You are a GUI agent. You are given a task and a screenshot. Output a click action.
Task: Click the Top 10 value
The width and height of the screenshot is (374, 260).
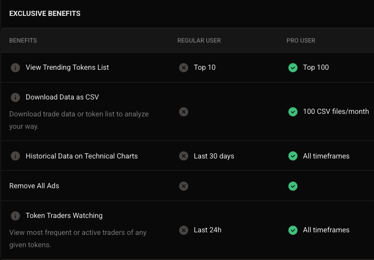tap(205, 68)
